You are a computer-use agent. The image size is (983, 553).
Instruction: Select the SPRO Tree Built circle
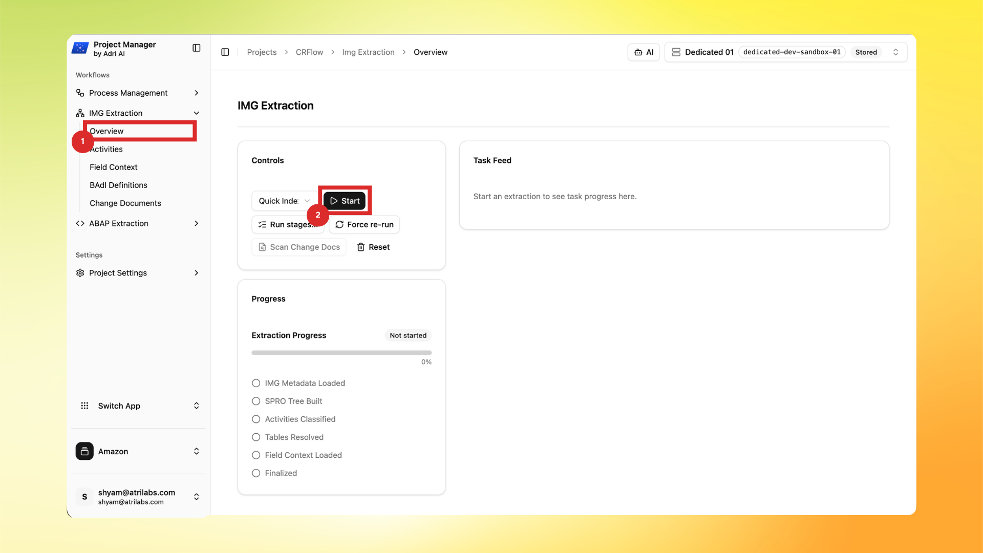pyautogui.click(x=256, y=401)
